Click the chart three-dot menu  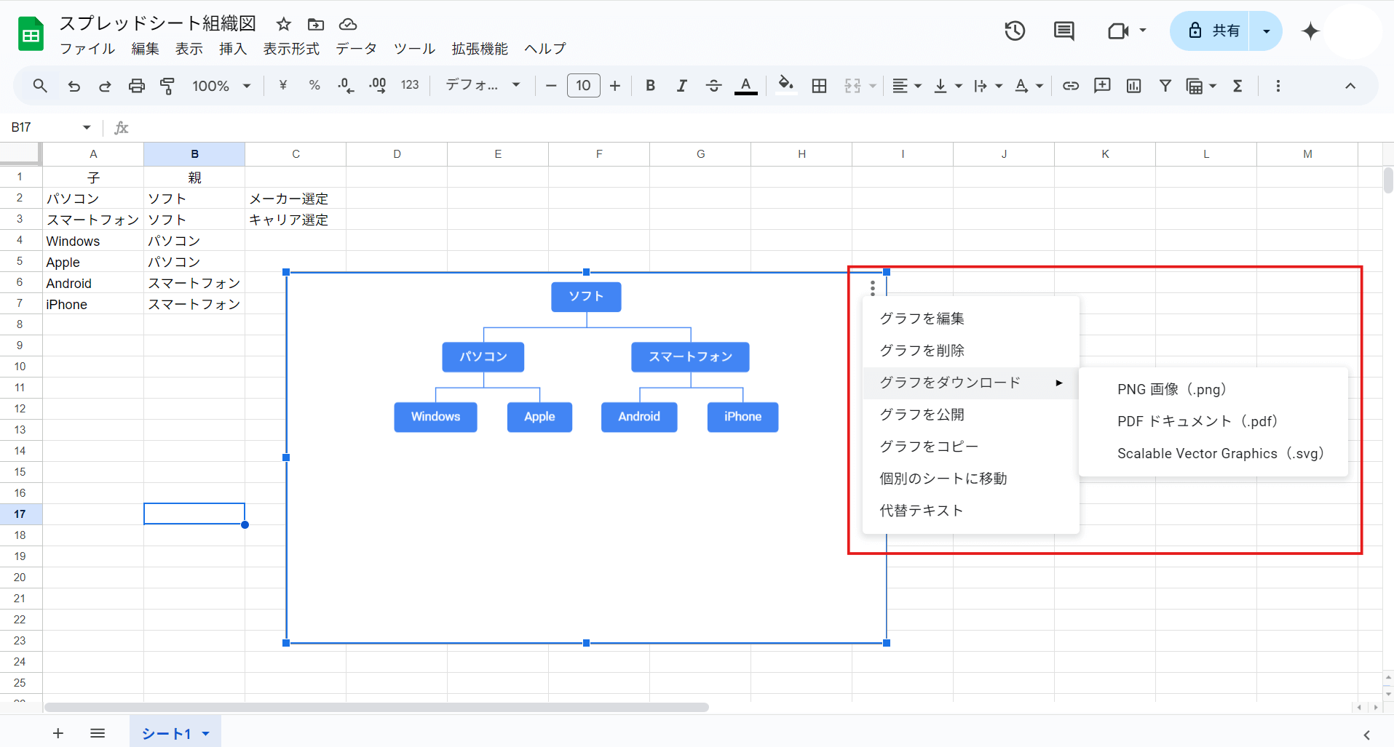coord(872,289)
